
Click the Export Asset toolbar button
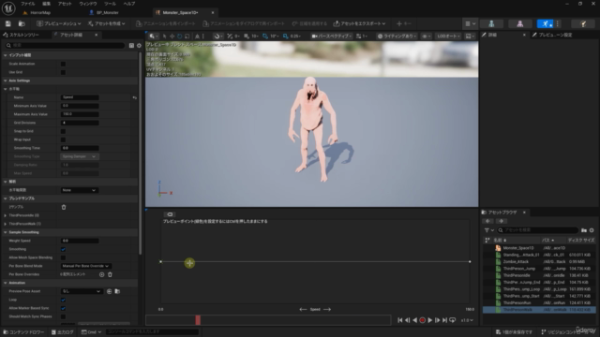[x=359, y=23]
